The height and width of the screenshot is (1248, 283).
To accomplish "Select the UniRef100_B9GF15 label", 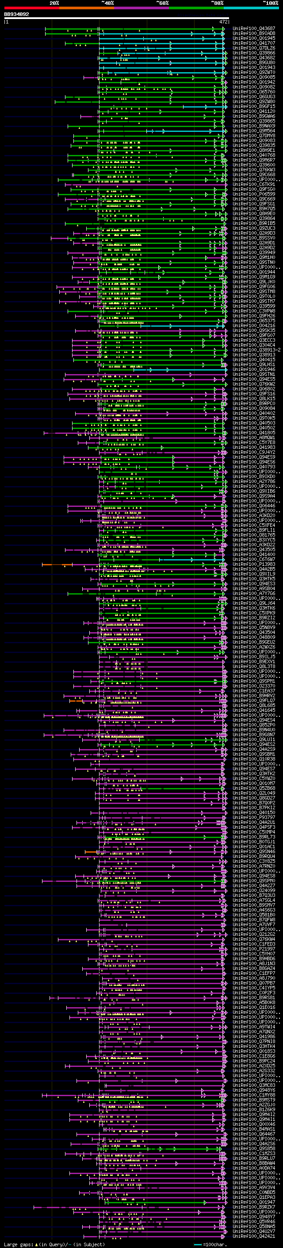I will (x=254, y=107).
